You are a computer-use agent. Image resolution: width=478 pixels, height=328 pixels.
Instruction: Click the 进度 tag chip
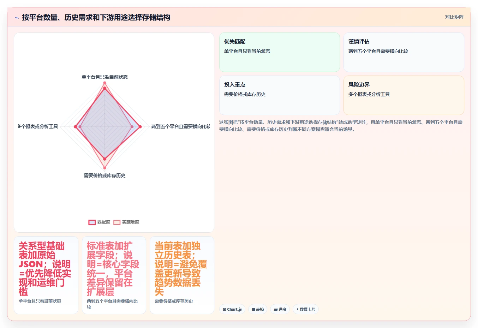coord(280,309)
